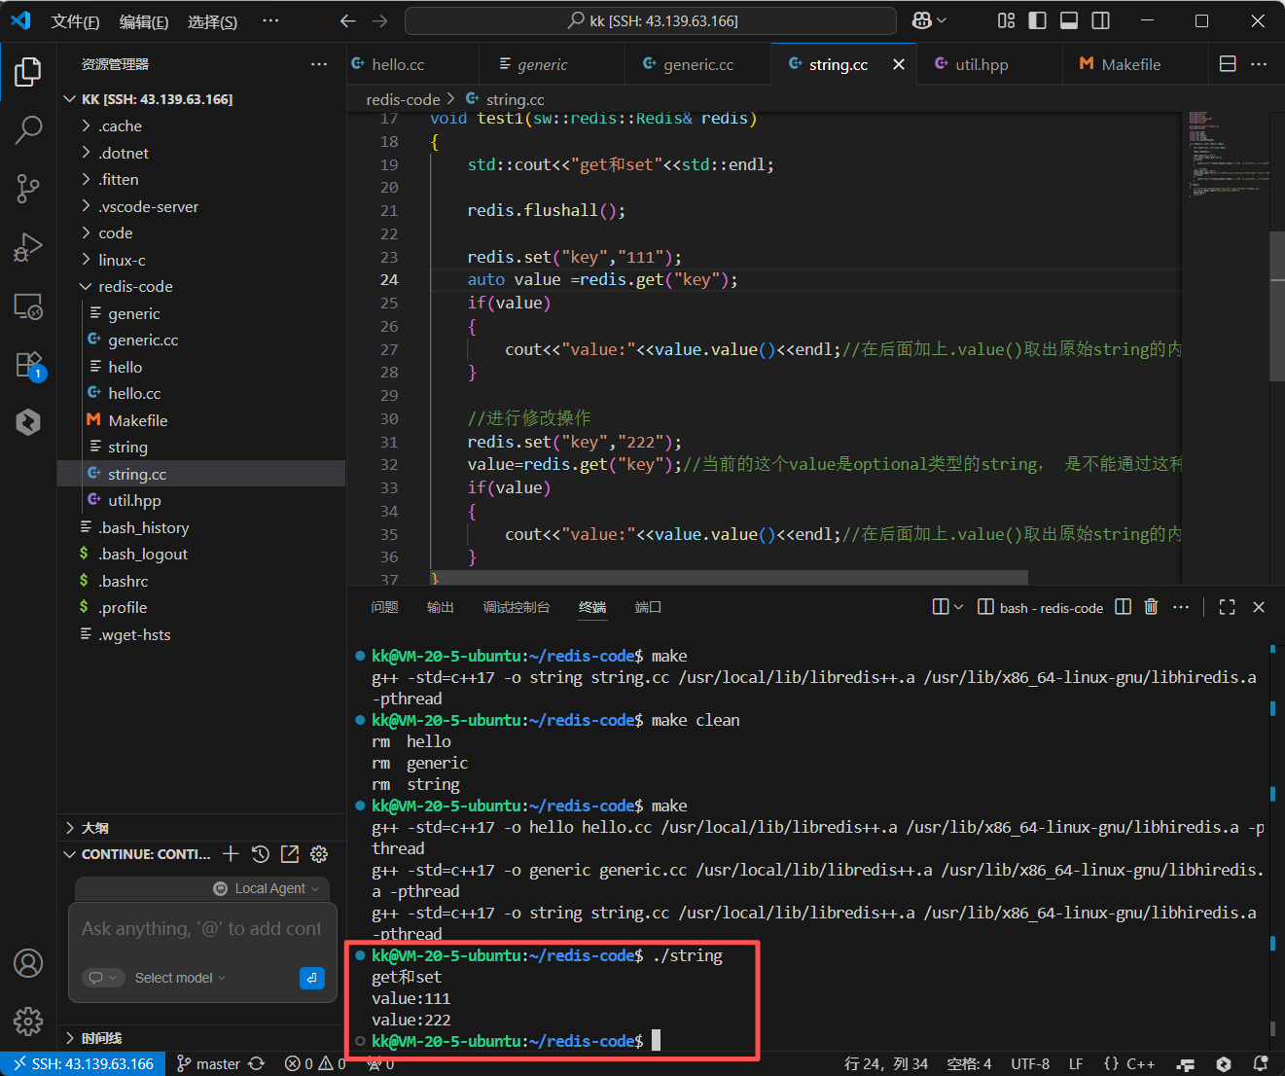Open the Select model dropdown
The image size is (1285, 1076).
coord(180,978)
